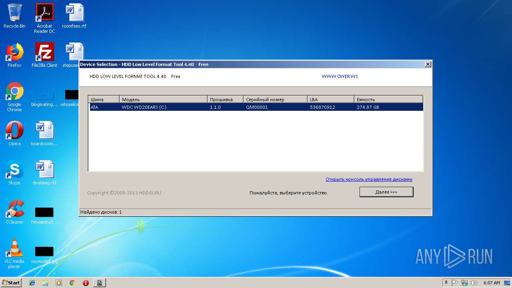Open the volume speaker tray icon
The image size is (512, 288).
474,283
